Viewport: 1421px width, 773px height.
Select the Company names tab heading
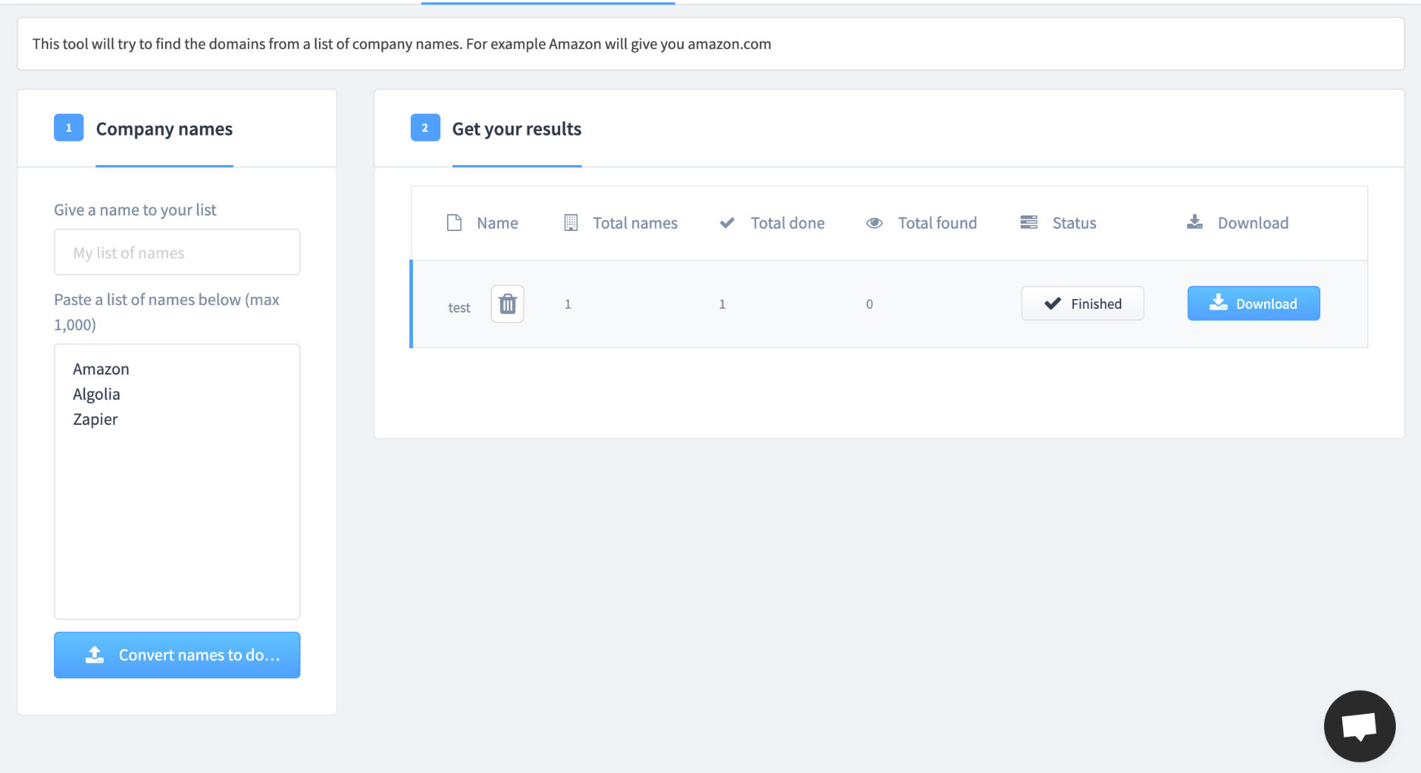[x=164, y=129]
